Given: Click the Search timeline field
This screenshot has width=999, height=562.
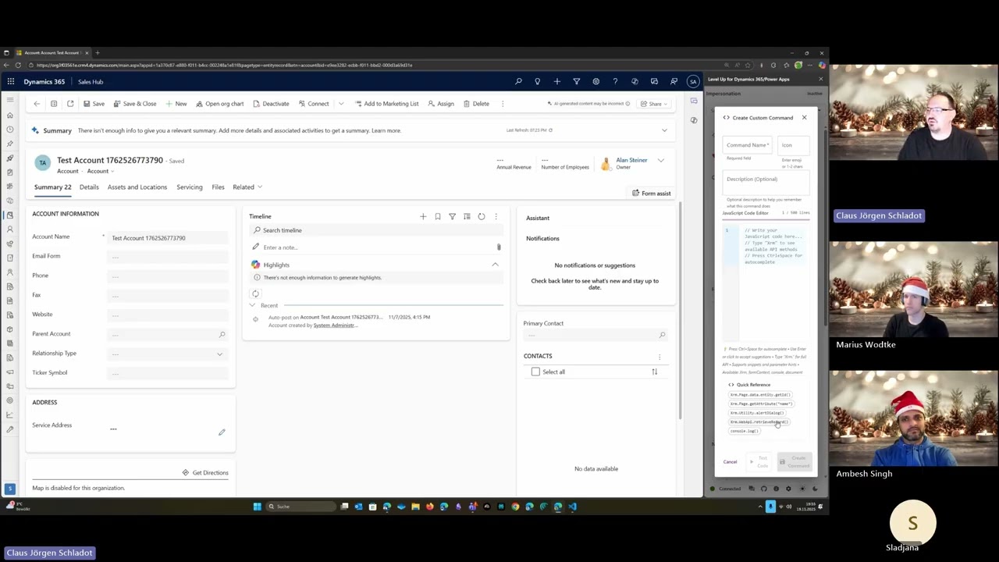Looking at the screenshot, I should coord(377,230).
